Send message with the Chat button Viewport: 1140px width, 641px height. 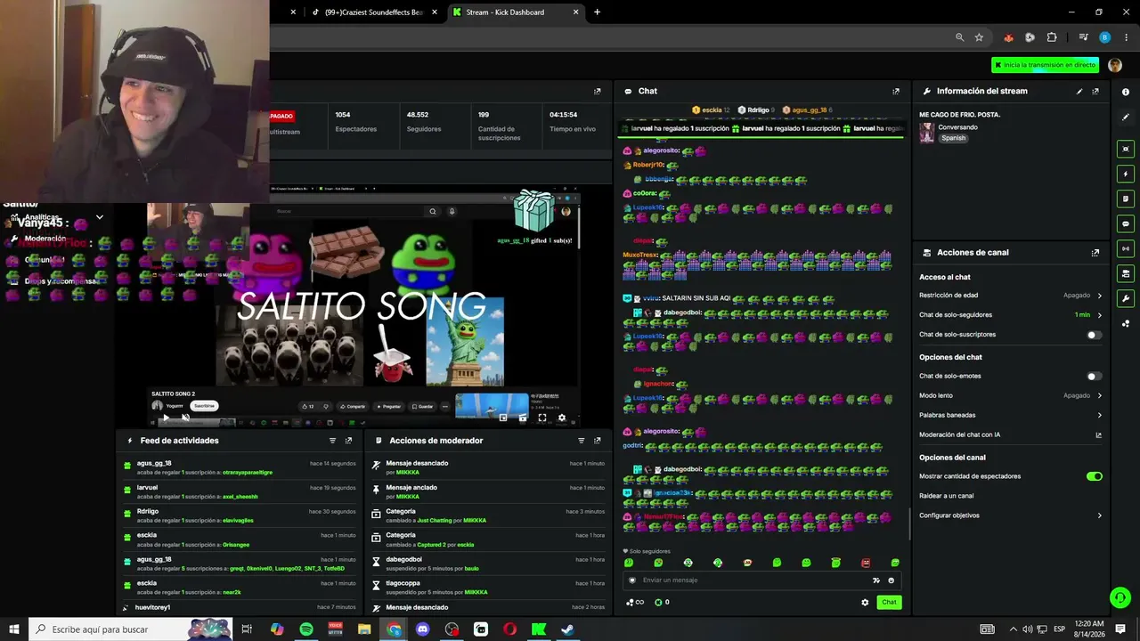pos(889,603)
